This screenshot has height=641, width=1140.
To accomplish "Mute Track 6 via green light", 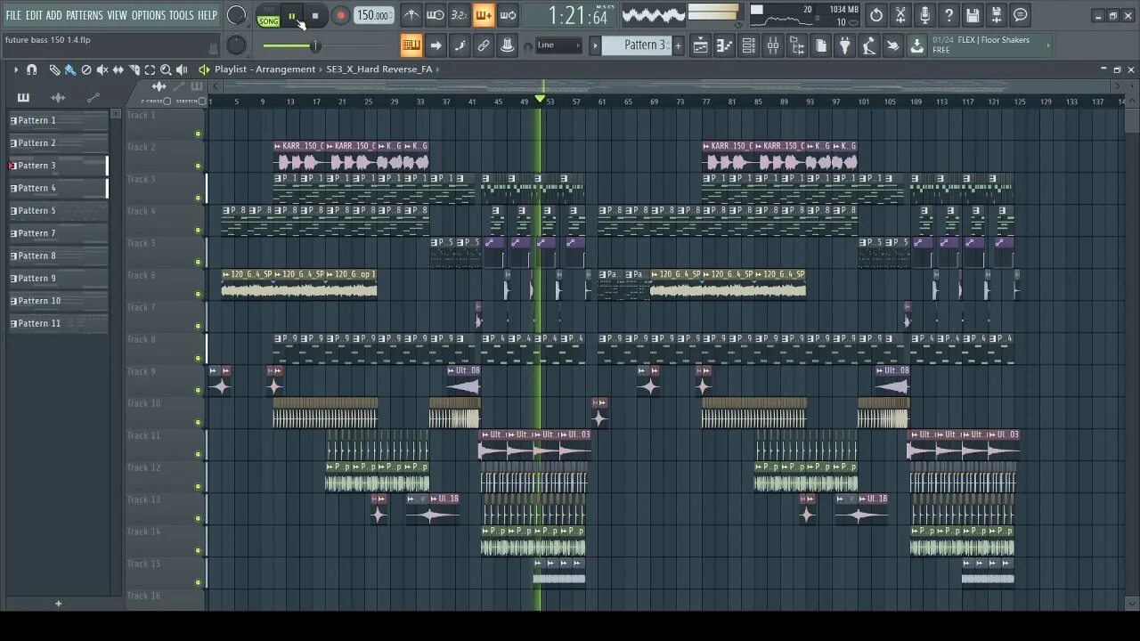I will pyautogui.click(x=198, y=295).
